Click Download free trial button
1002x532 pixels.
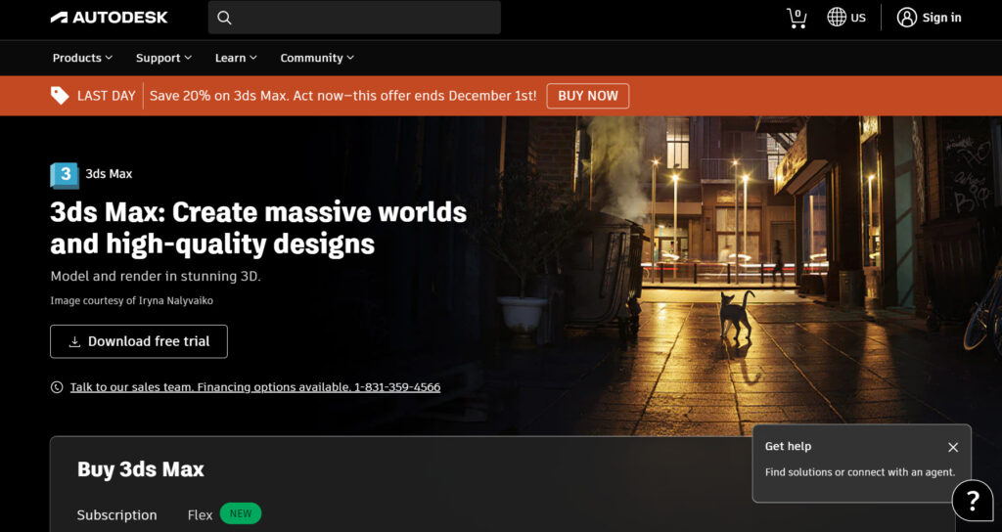pos(139,341)
